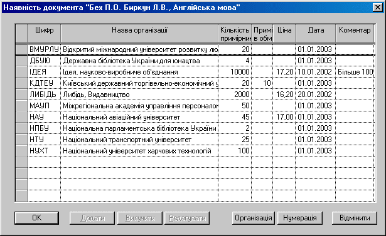The image size is (386, 236).
Task: Click the quantity 100 in НУХТ row
Action: (235, 151)
